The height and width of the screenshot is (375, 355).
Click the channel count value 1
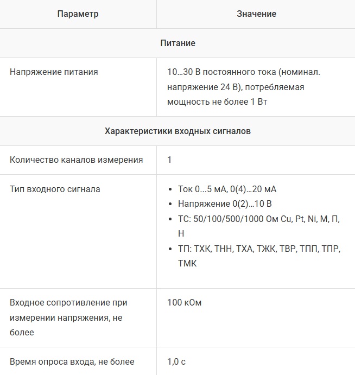click(170, 160)
